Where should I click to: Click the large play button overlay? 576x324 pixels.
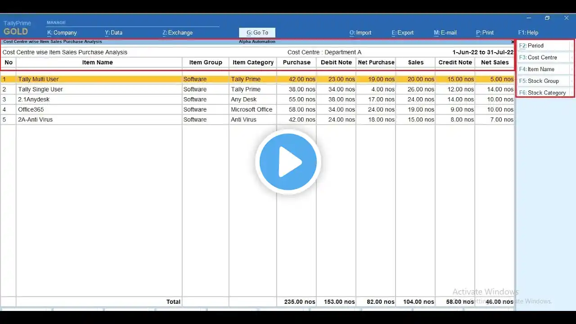tap(288, 162)
